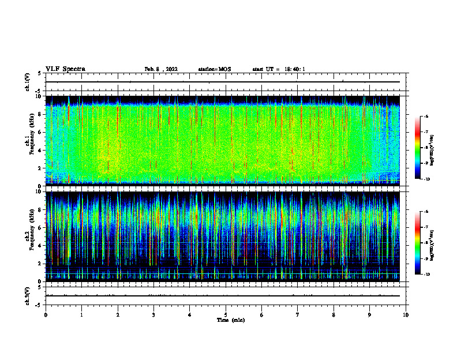The image size is (457, 353).
Task: Click the "VLF Spectra" title text
Action: coord(65,69)
